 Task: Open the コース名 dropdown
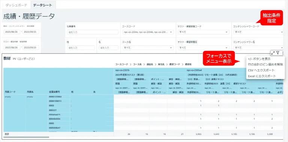point(148,48)
